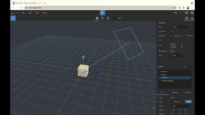Click the green Y-axis gizmo arrow
Screen dimensions: 205x115
(x=83, y=57)
